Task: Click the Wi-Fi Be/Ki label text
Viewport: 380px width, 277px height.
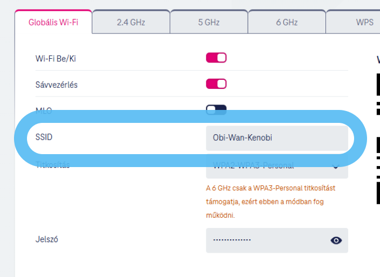Action: click(56, 58)
